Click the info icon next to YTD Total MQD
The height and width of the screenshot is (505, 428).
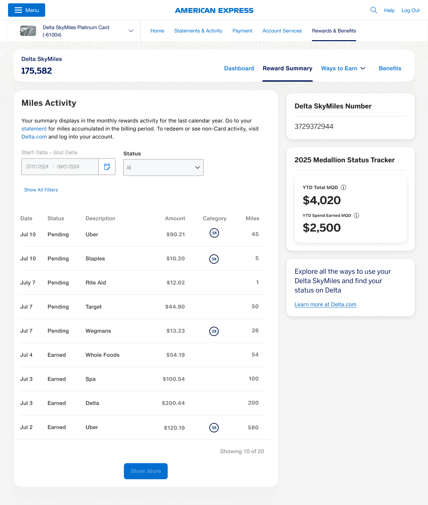(x=343, y=187)
